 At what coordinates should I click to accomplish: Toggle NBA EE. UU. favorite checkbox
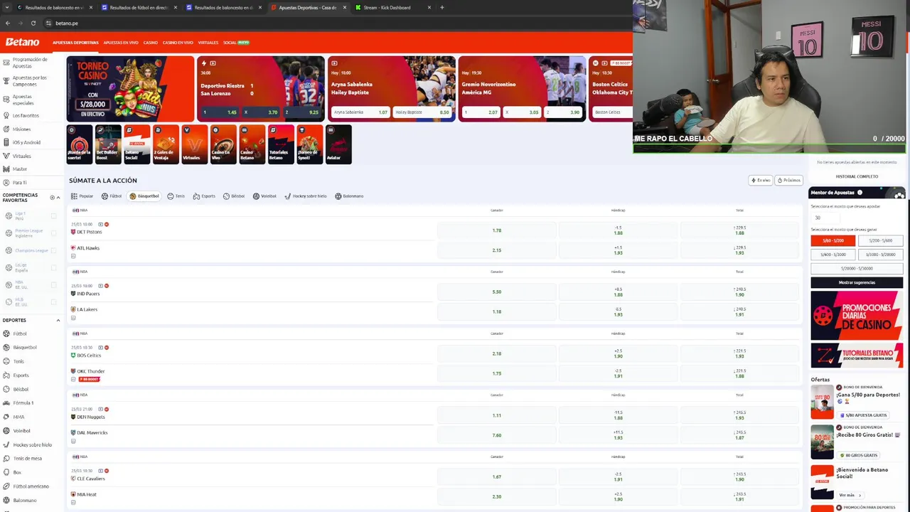click(x=54, y=284)
